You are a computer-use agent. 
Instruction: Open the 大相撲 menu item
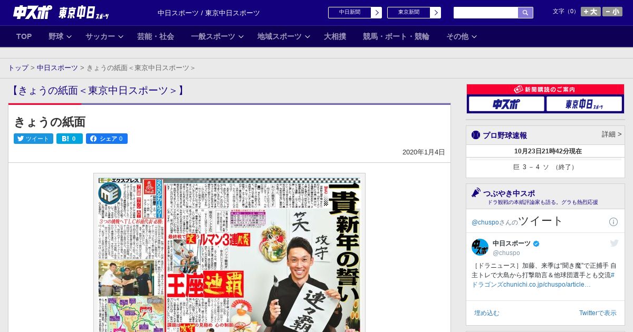tap(335, 36)
